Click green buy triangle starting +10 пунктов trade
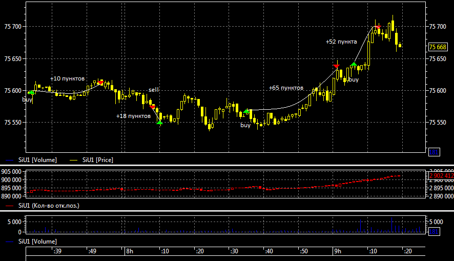Screen dimensions: 454x261 [x=31, y=92]
